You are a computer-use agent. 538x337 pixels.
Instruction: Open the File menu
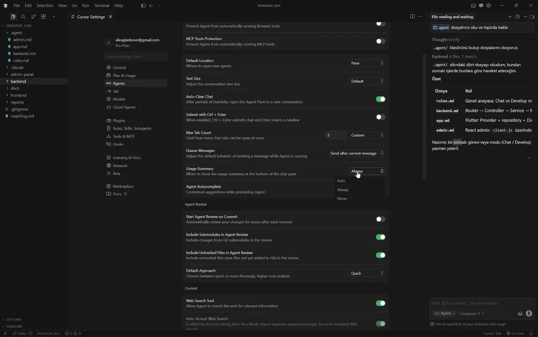click(16, 6)
